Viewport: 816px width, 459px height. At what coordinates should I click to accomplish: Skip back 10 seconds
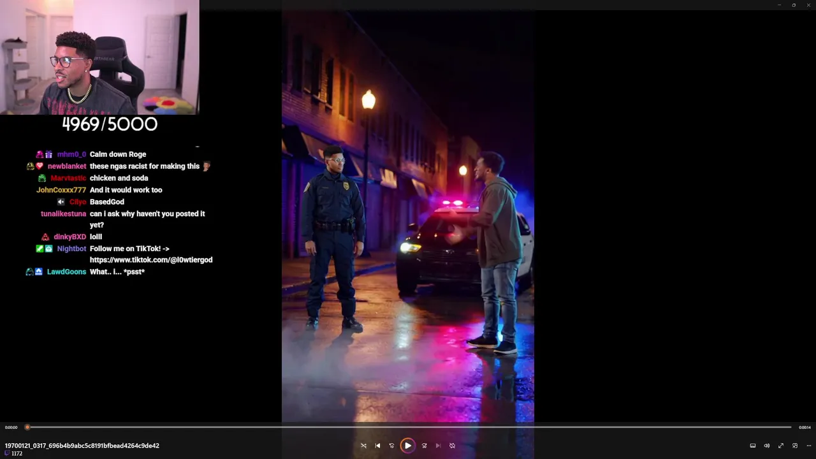point(391,446)
